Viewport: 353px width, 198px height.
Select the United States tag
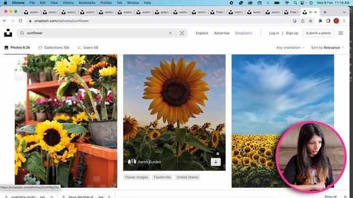point(188,177)
